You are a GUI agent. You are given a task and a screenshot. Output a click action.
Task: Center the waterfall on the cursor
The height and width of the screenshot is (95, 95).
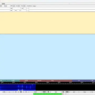[x=21, y=92]
